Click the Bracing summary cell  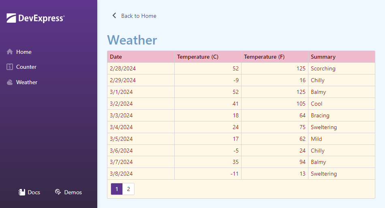342,115
